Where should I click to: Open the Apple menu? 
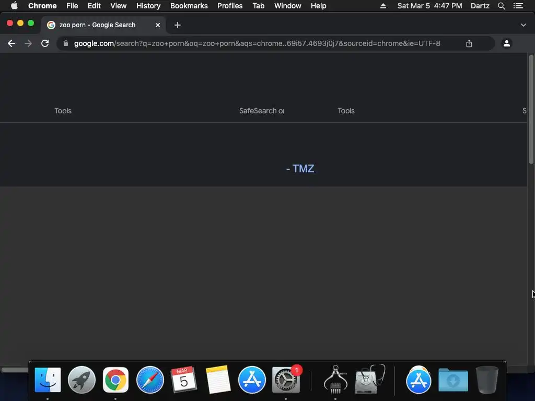point(14,6)
